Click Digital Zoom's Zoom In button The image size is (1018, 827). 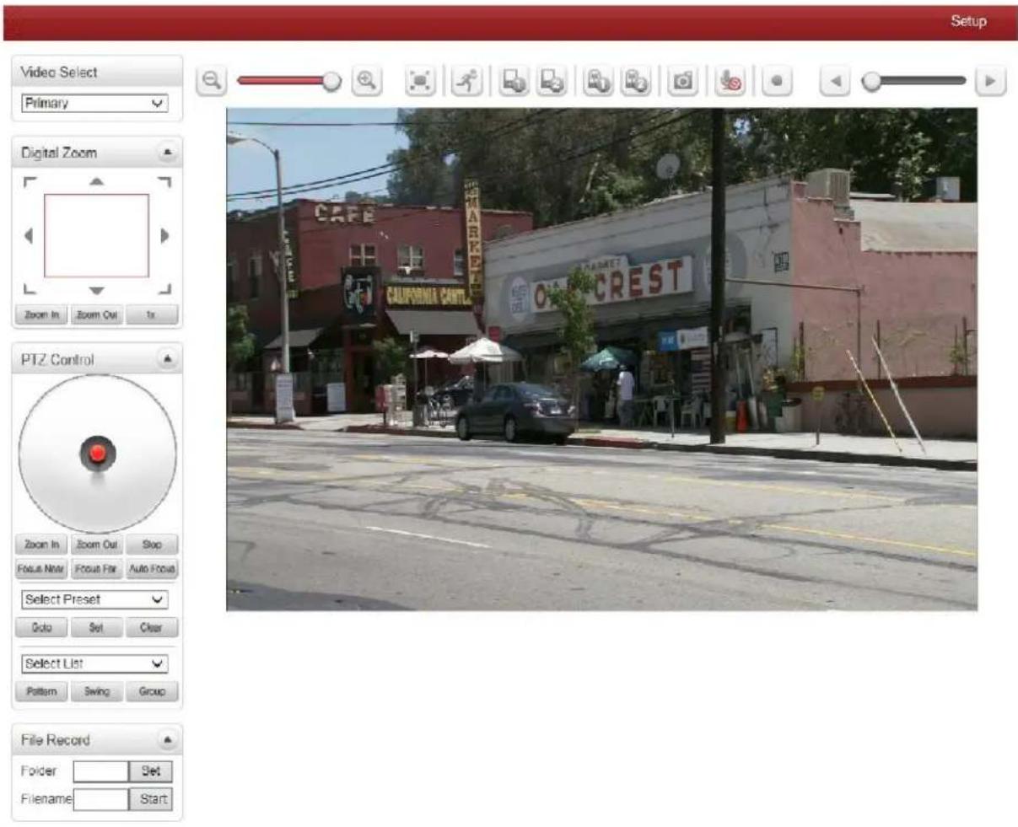pos(41,314)
